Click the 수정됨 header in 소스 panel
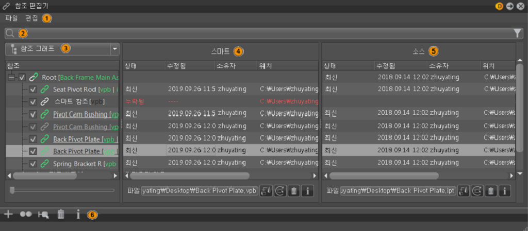The image size is (528, 231). click(401, 65)
